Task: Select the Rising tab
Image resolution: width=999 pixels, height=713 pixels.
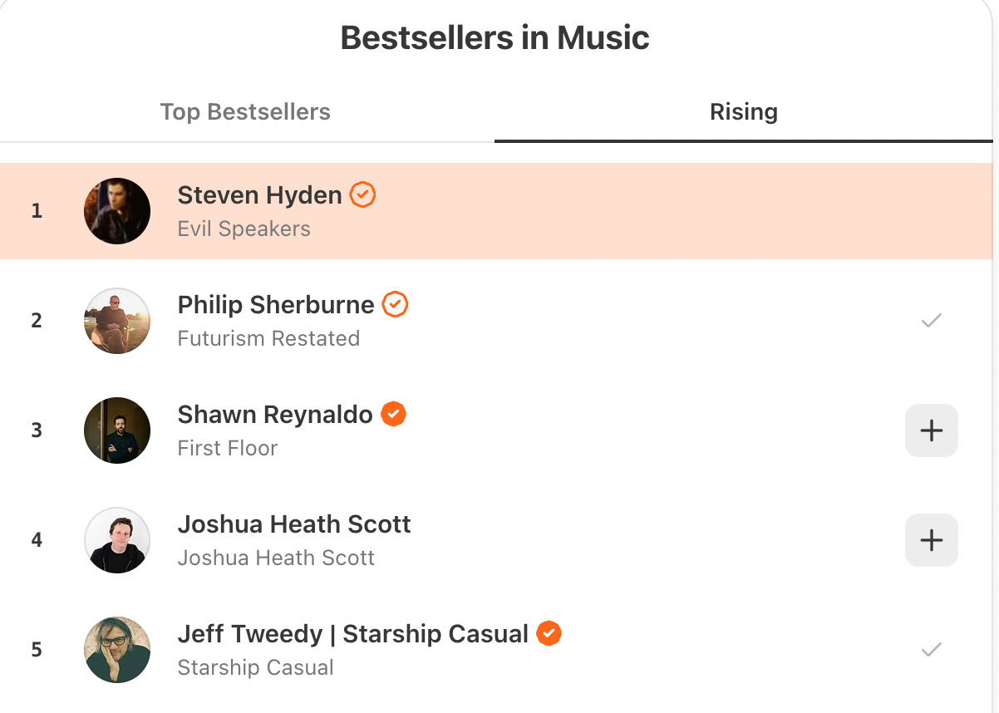Action: click(743, 112)
